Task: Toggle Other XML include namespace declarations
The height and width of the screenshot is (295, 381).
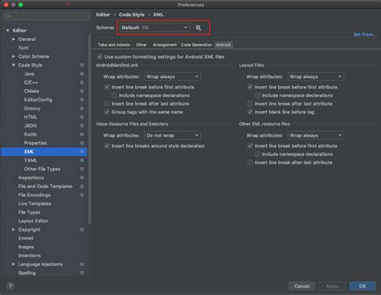Action: [257, 154]
